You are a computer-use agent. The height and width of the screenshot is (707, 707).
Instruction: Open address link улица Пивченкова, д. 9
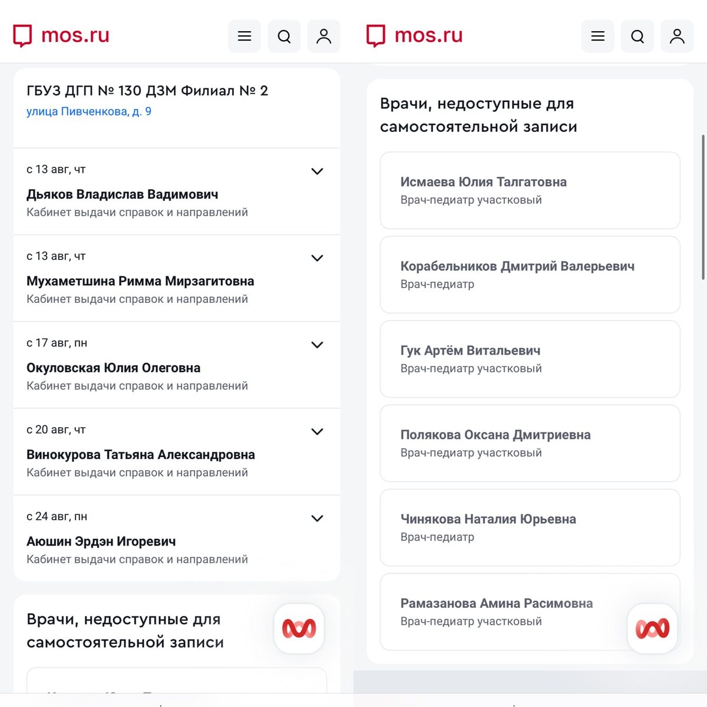click(x=89, y=111)
